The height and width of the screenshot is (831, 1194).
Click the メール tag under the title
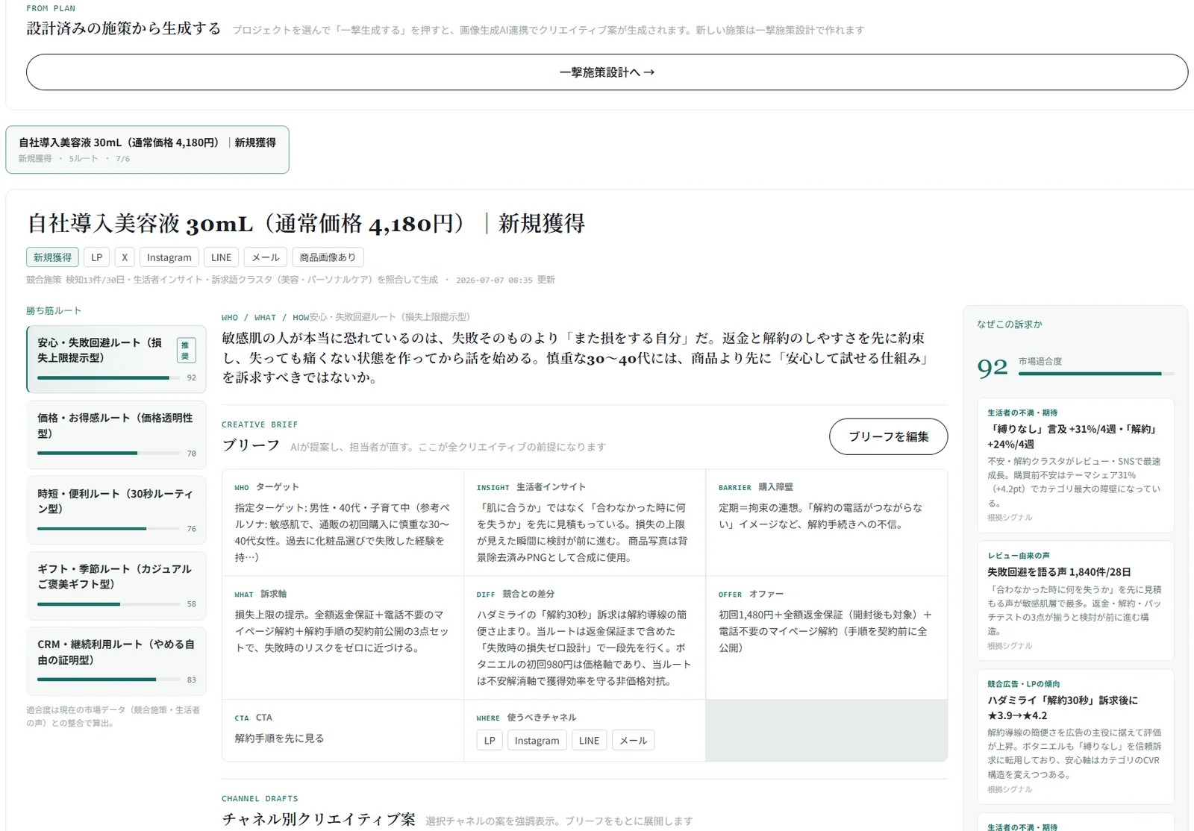pyautogui.click(x=265, y=257)
